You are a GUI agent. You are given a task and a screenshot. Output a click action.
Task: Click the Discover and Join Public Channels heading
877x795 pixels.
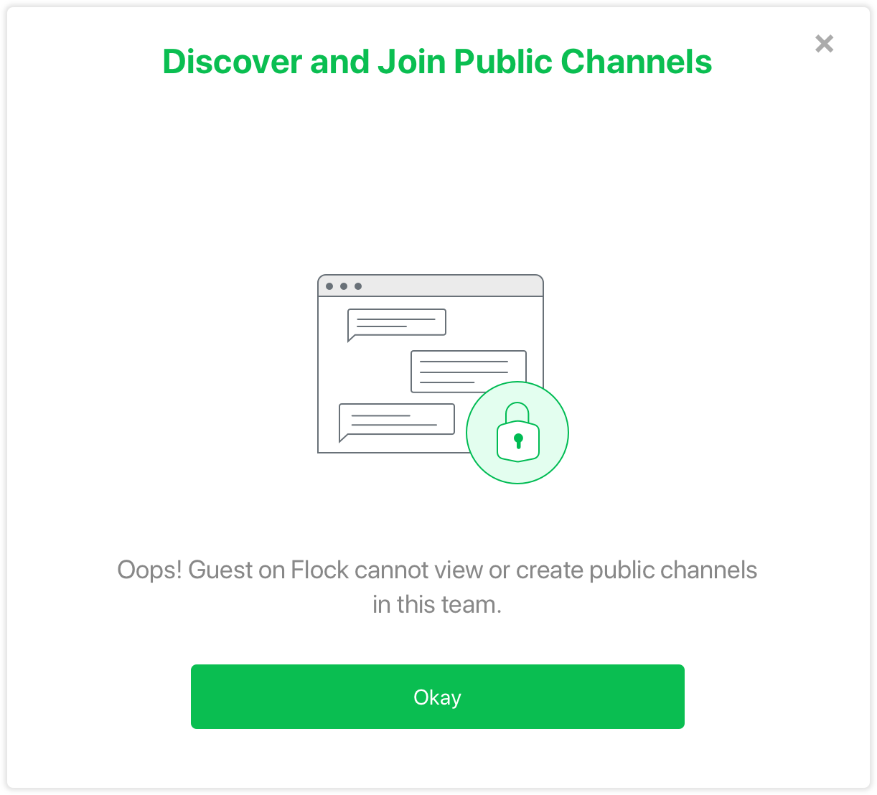pos(437,62)
